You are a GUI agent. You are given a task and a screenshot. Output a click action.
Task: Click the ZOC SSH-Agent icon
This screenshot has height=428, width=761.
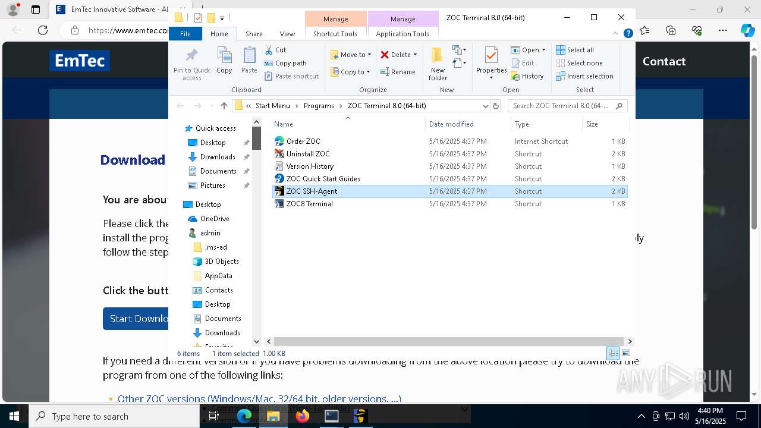tap(279, 191)
